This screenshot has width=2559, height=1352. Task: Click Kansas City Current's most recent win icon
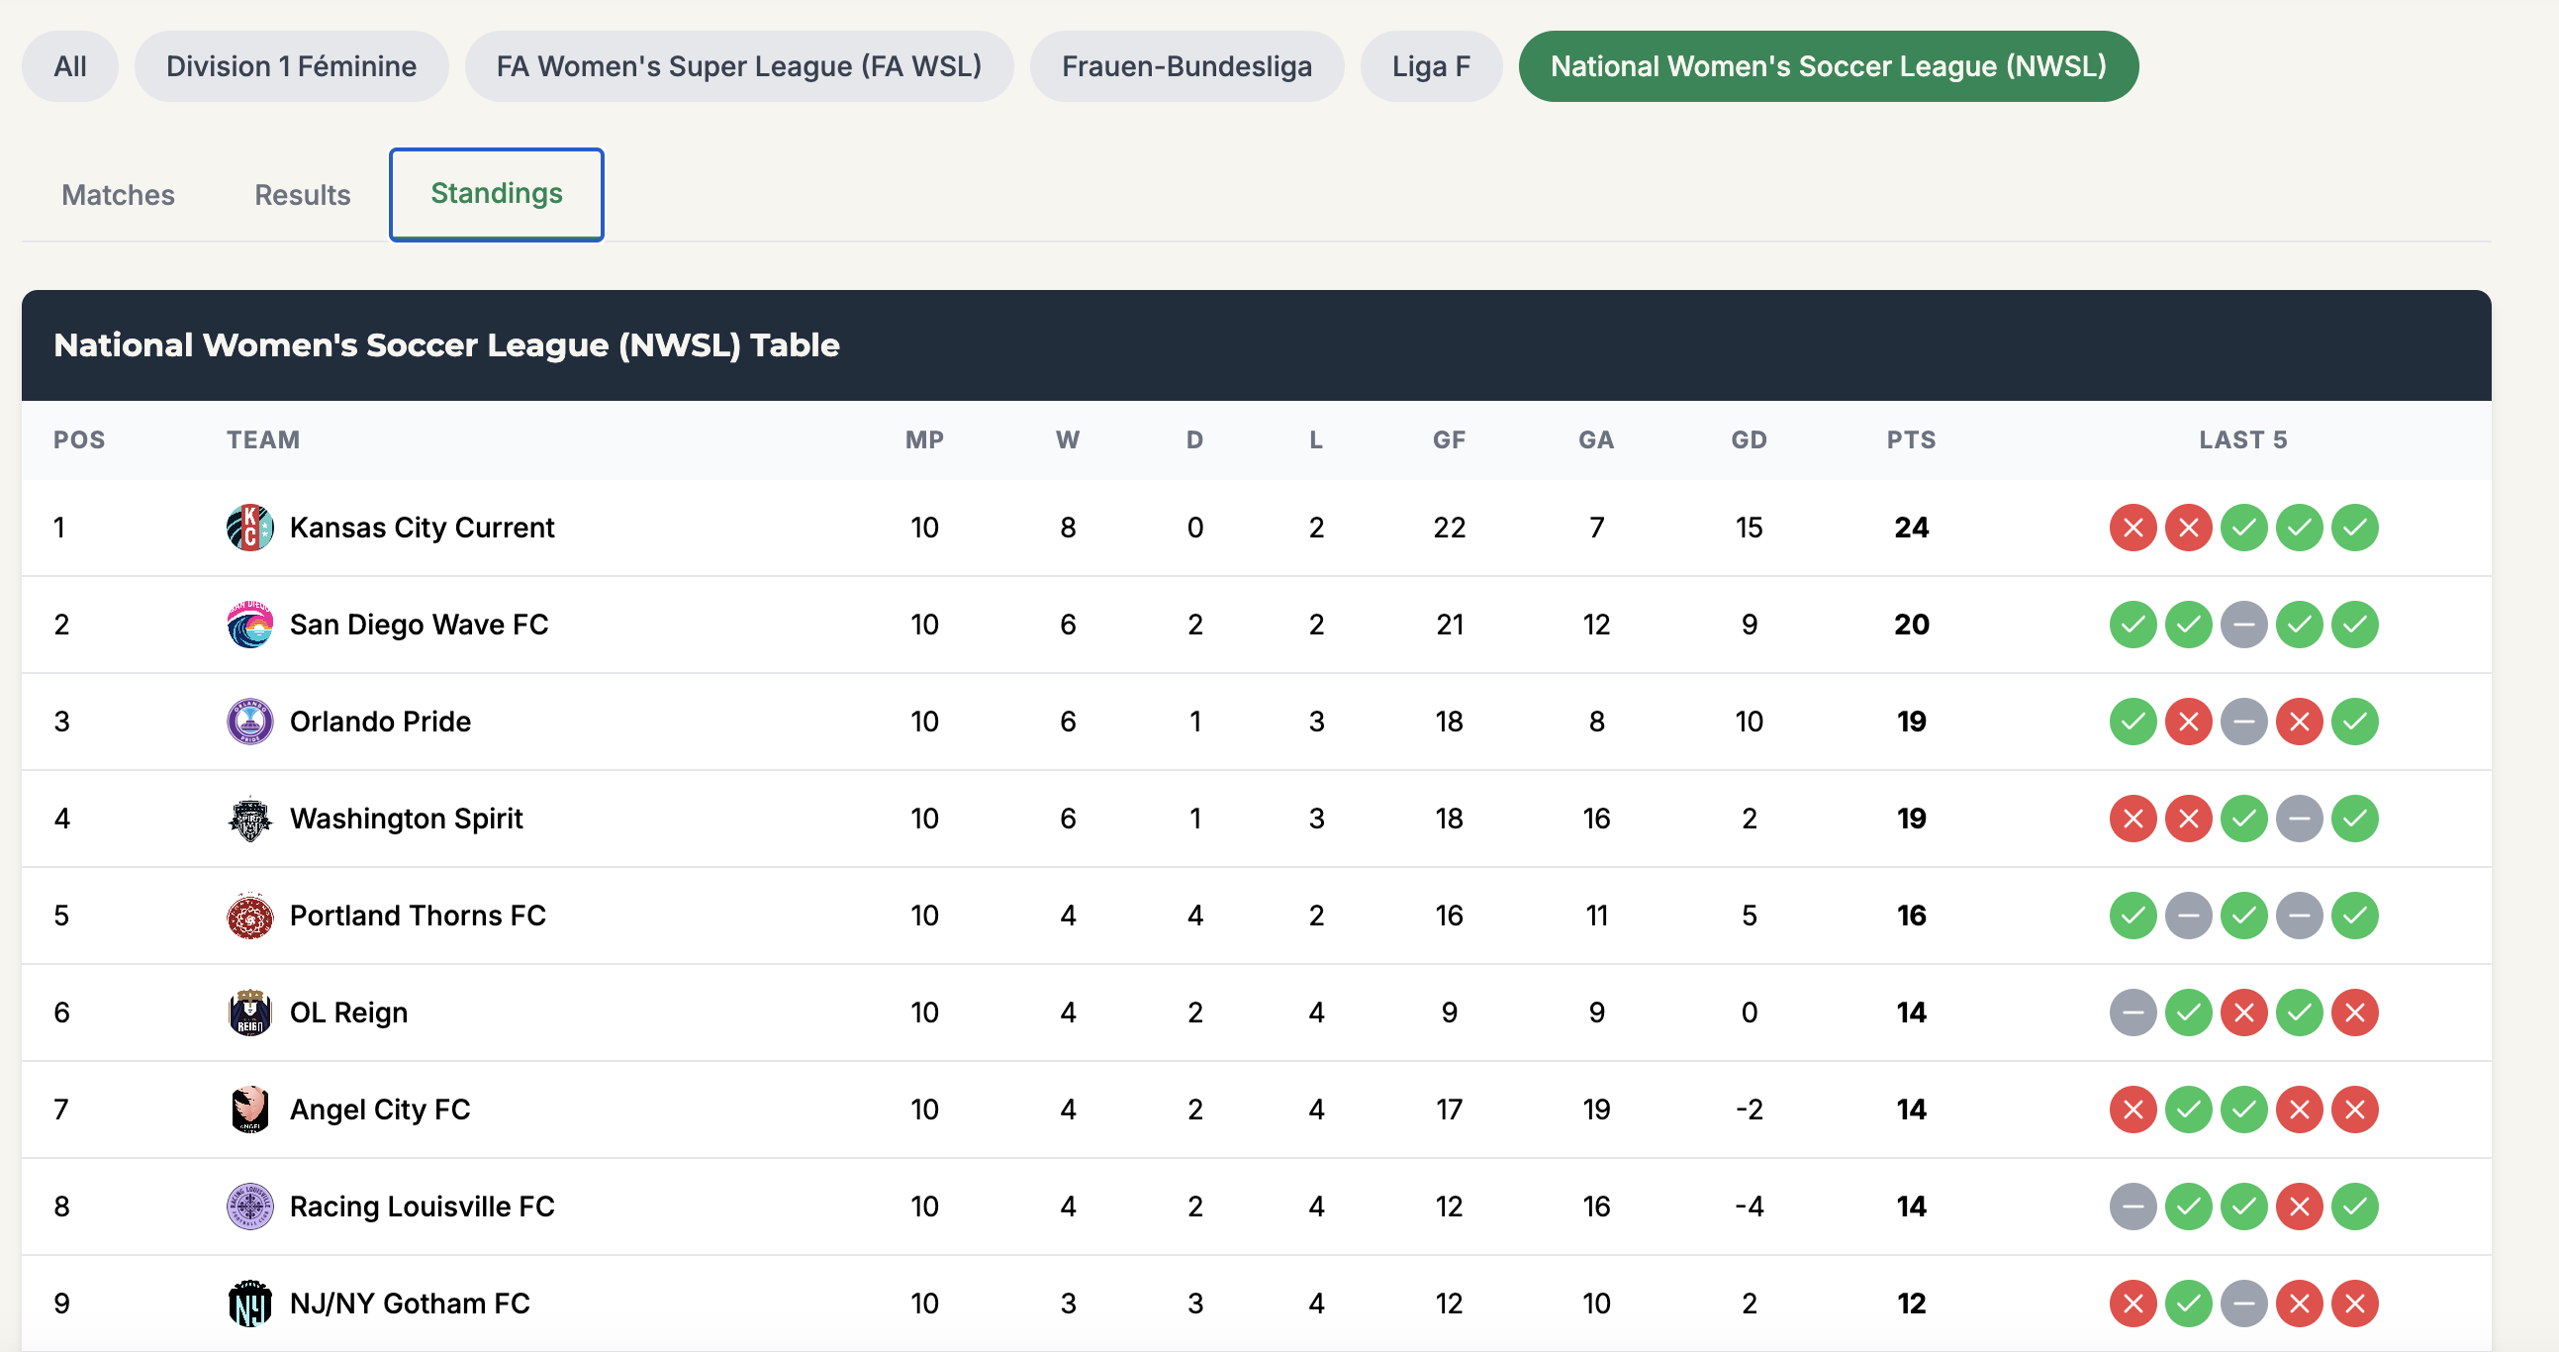point(2355,528)
